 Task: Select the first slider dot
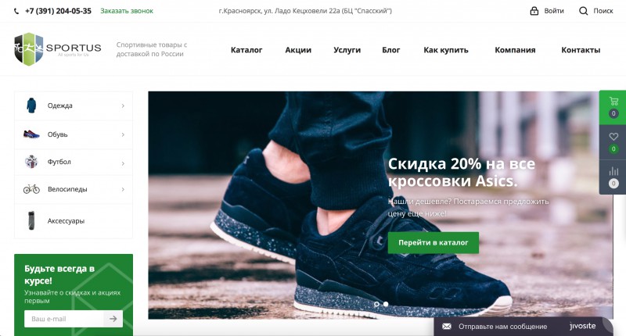pyautogui.click(x=376, y=304)
